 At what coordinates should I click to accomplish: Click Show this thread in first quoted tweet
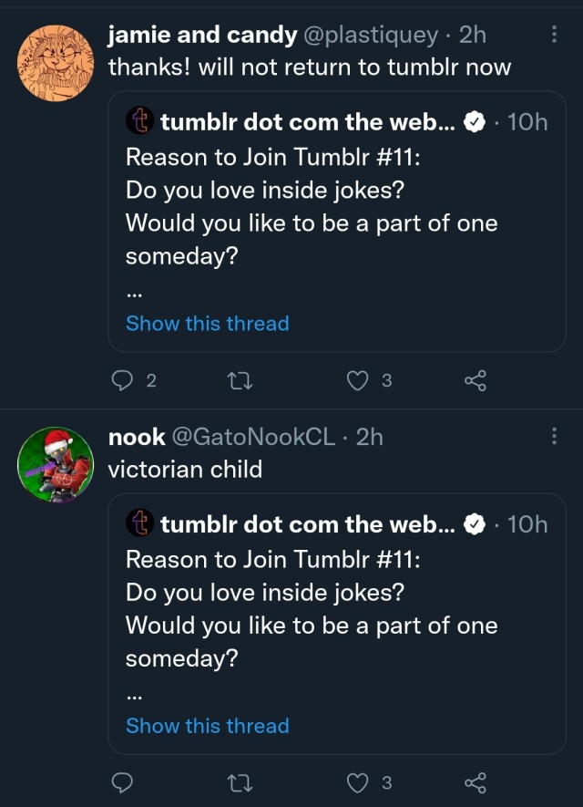pyautogui.click(x=207, y=324)
